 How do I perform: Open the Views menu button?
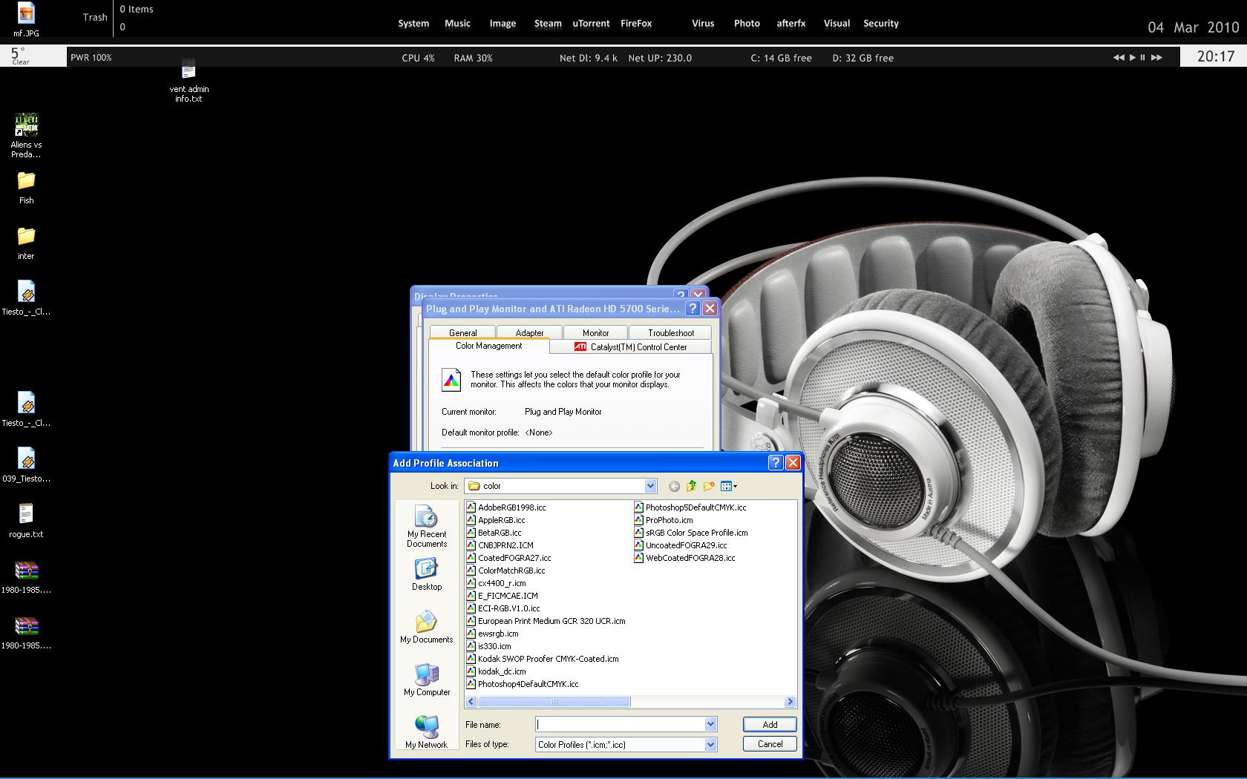pos(729,486)
